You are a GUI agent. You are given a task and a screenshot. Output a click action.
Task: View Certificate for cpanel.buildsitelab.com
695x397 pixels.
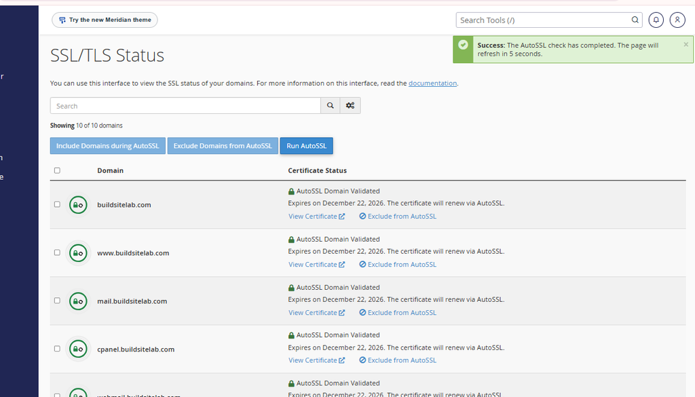coord(316,360)
